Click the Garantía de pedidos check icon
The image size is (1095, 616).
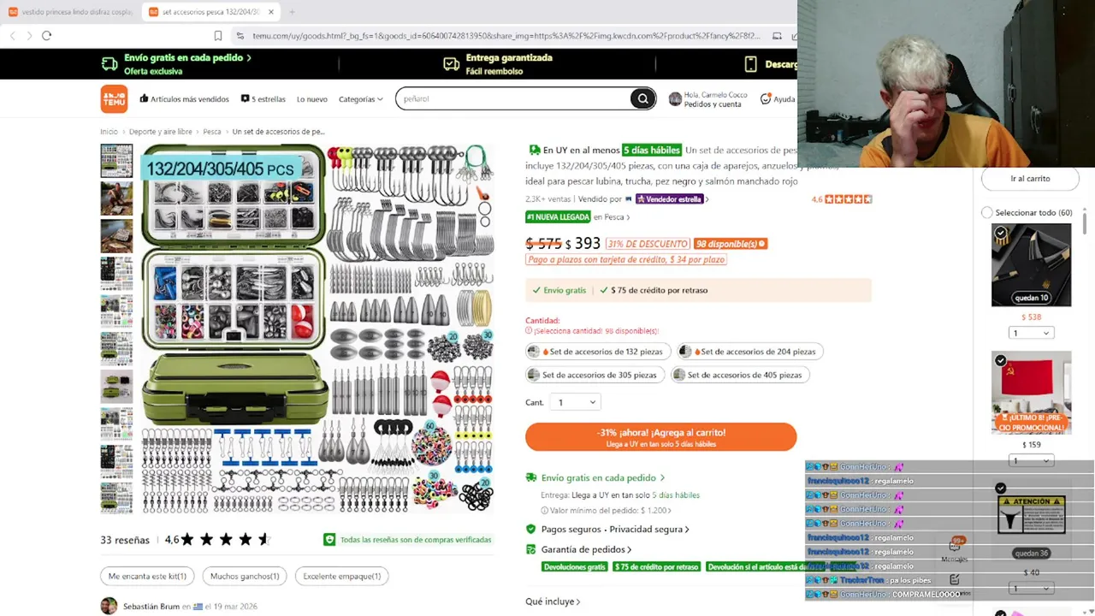coord(530,549)
